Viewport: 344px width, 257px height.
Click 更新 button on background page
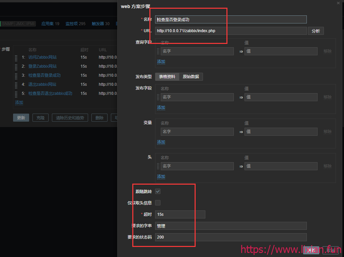21,118
